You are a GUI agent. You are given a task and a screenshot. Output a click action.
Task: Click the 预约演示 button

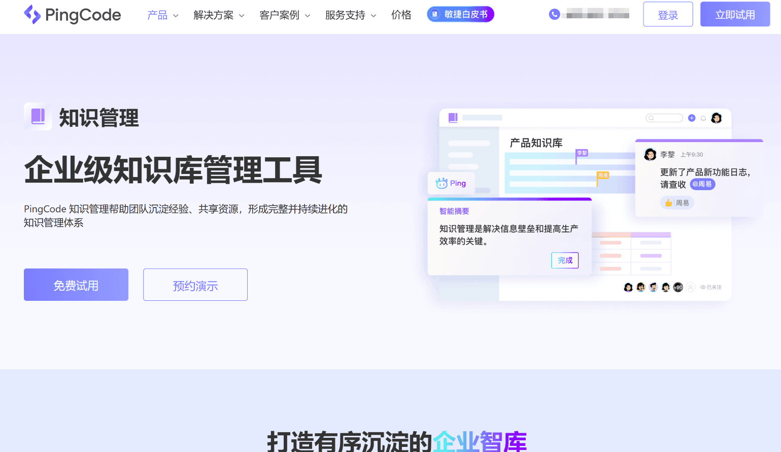coord(195,285)
